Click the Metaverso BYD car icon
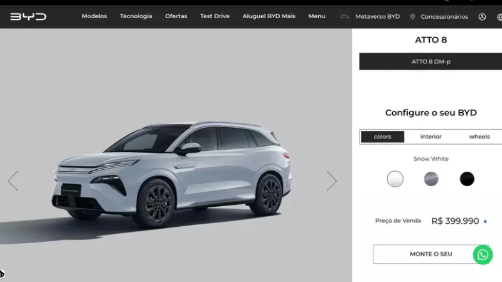Screen dimensions: 502x282 pos(344,16)
